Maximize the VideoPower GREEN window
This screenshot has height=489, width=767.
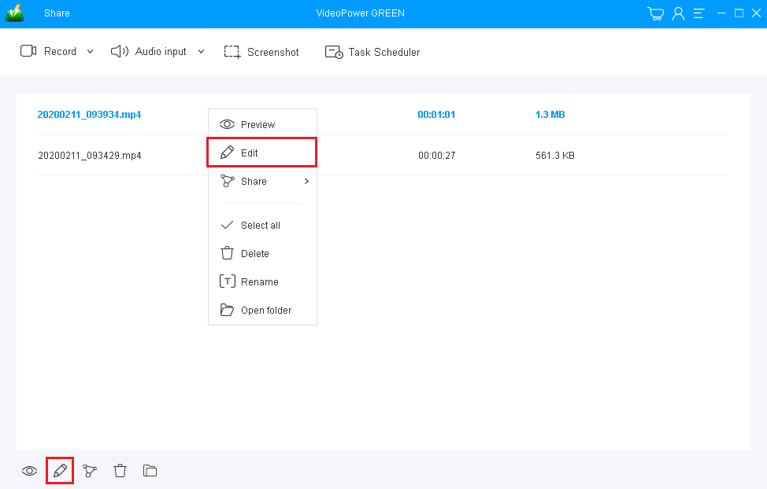click(739, 13)
